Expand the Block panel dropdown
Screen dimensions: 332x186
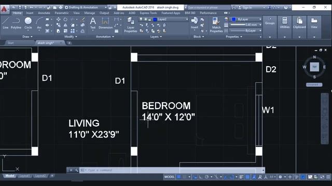(199, 37)
